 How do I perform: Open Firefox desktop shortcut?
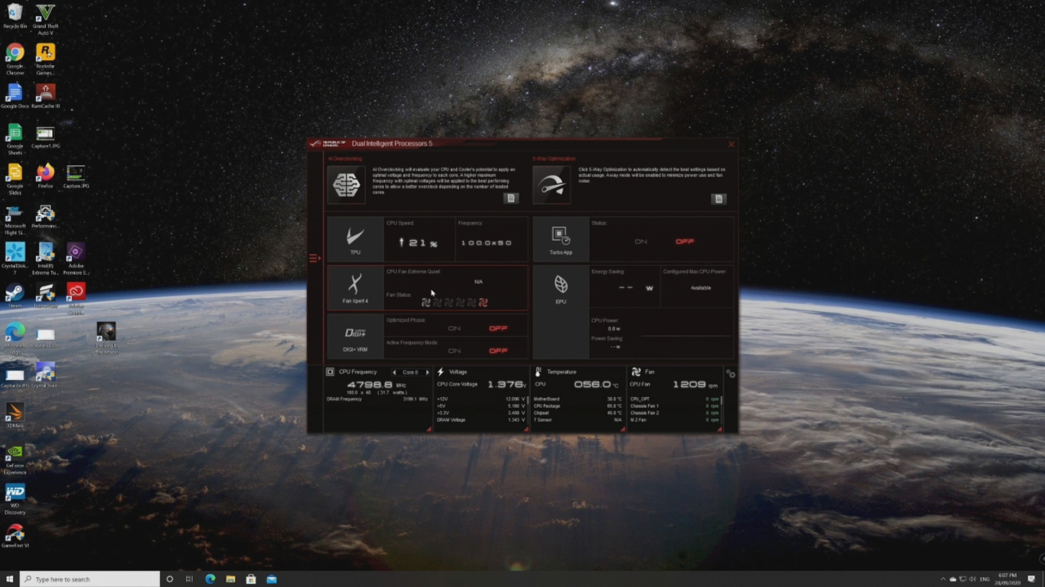(45, 176)
